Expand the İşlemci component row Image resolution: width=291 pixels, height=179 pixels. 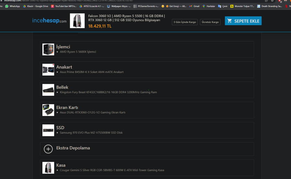147,49
